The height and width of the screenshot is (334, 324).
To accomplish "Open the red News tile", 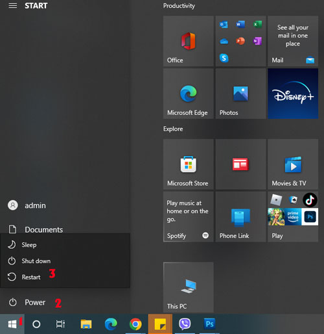I will coord(240,164).
